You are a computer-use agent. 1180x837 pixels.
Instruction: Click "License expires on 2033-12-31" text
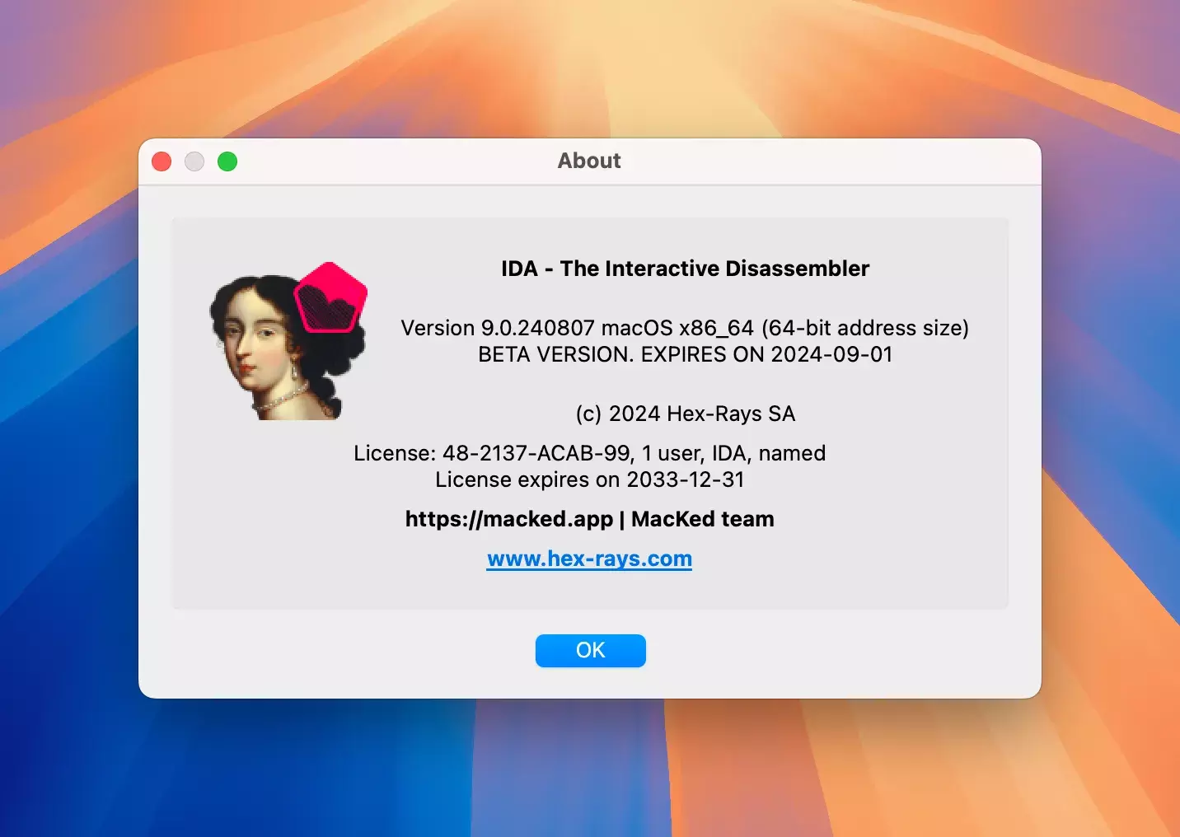(589, 479)
